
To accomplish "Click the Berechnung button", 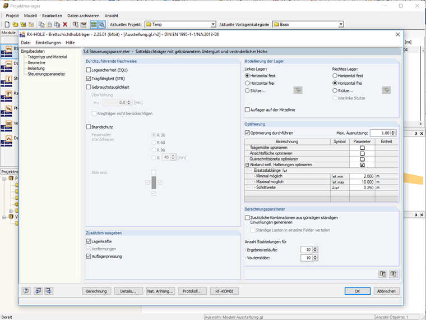I will 96,291.
